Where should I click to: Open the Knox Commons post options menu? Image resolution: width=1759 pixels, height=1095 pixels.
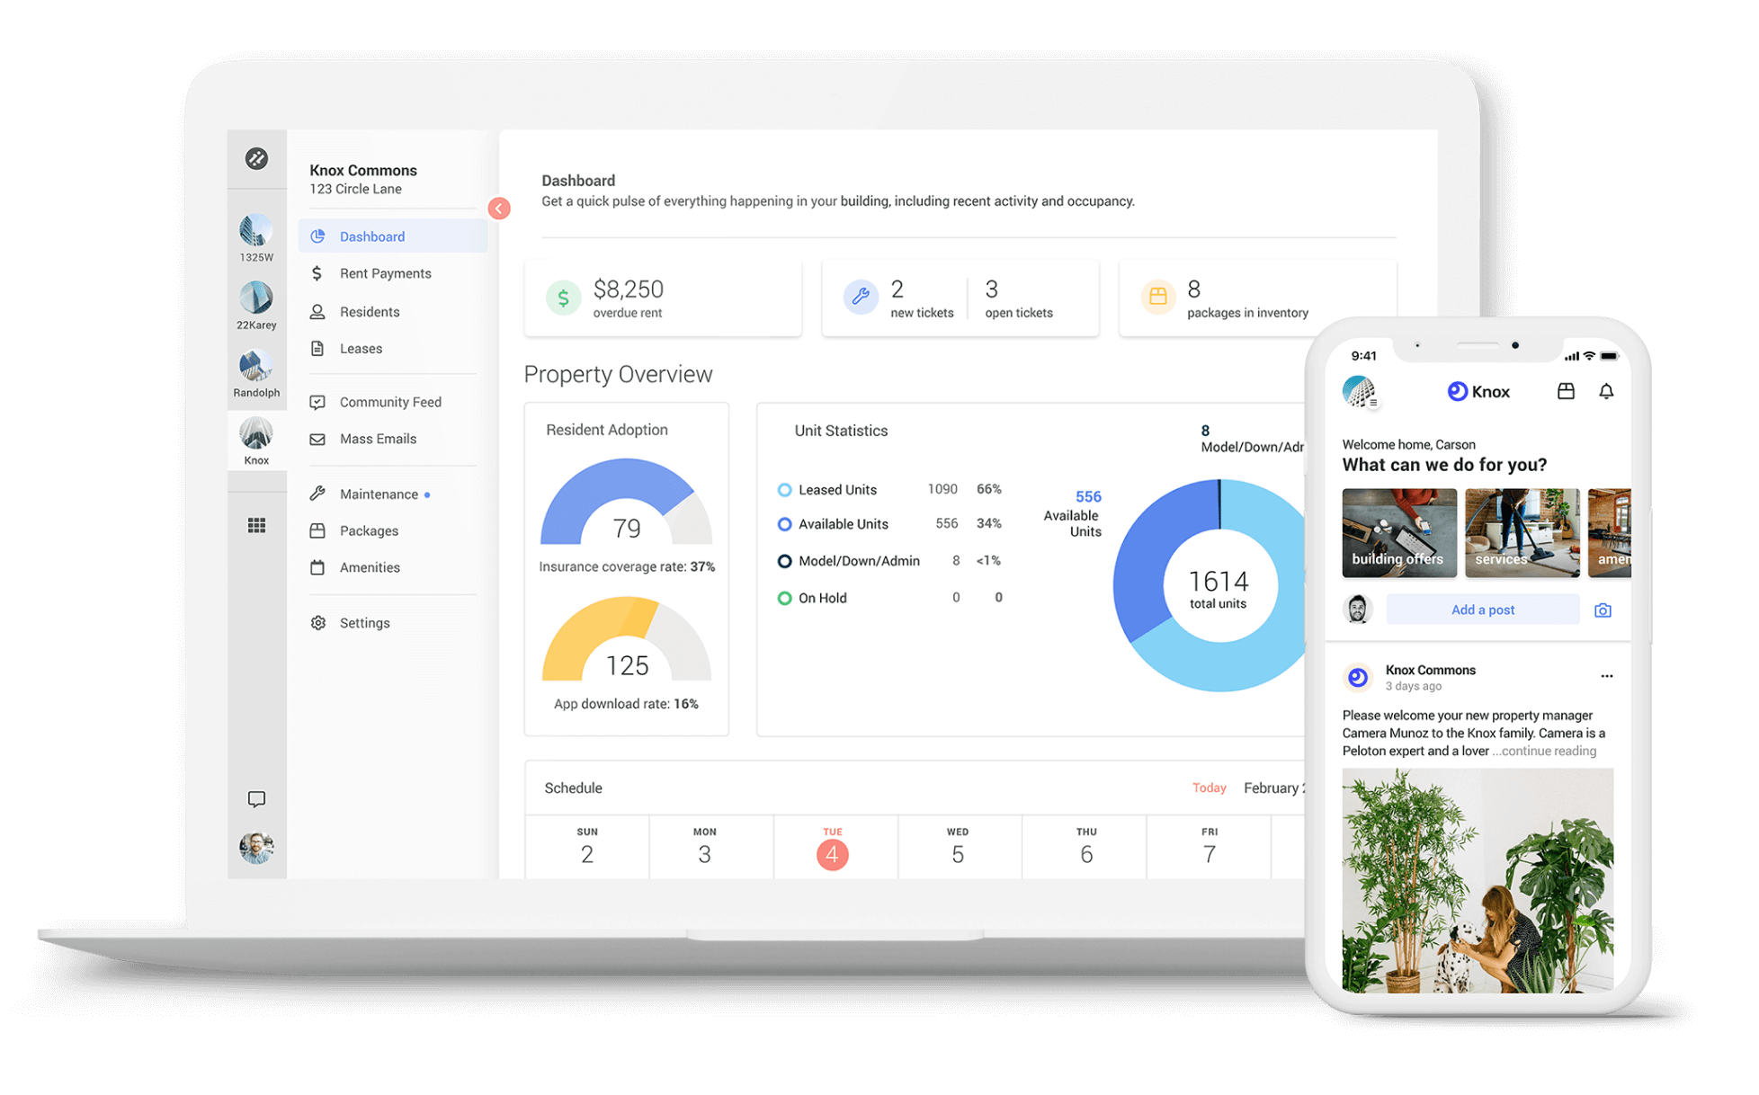pyautogui.click(x=1608, y=676)
